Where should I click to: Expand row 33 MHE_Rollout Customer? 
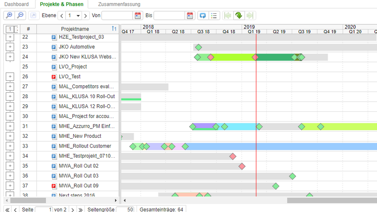click(x=10, y=146)
